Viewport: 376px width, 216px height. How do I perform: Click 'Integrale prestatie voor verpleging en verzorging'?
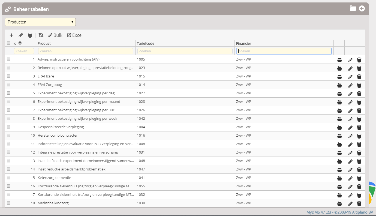tap(78, 152)
